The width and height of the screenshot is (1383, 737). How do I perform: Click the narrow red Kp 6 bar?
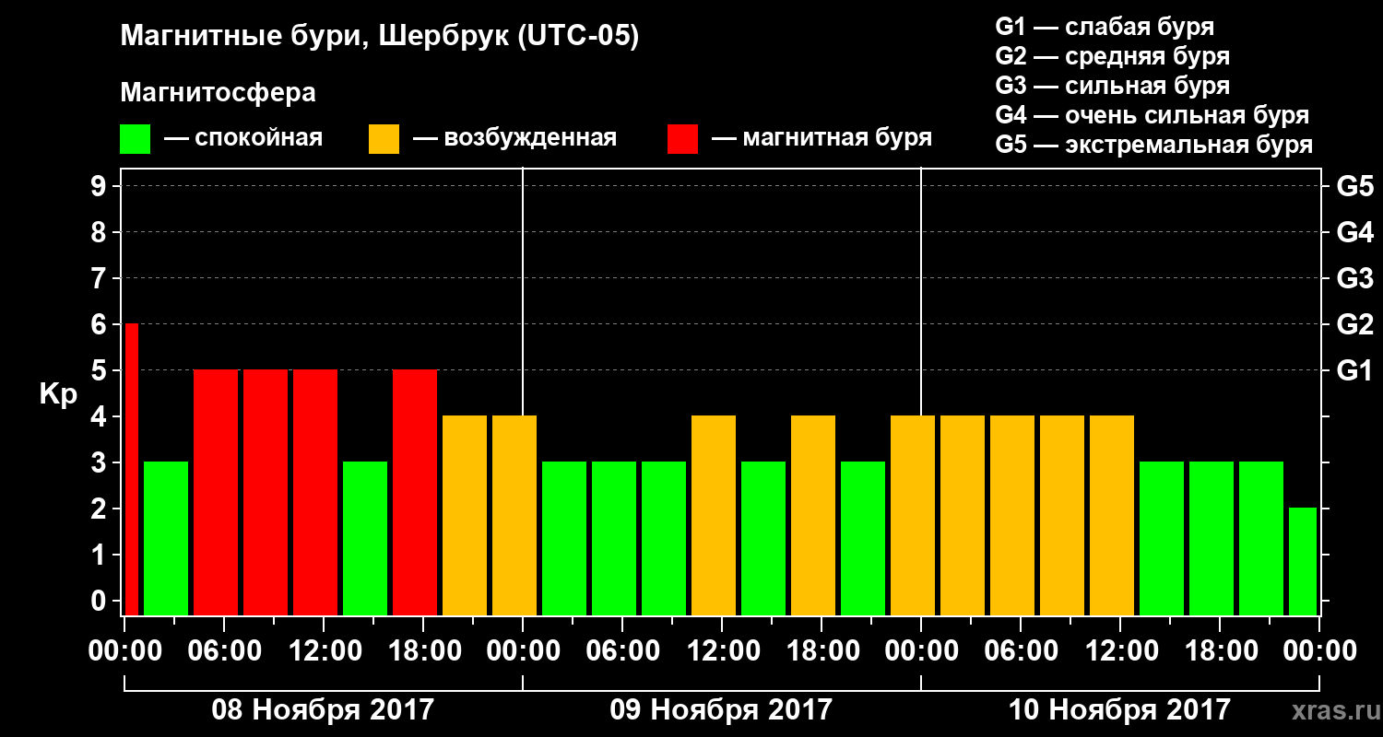coord(131,469)
